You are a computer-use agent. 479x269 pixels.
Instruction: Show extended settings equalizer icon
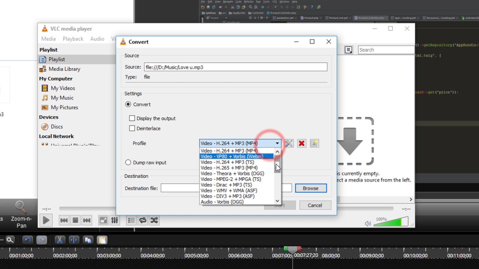tap(115, 220)
